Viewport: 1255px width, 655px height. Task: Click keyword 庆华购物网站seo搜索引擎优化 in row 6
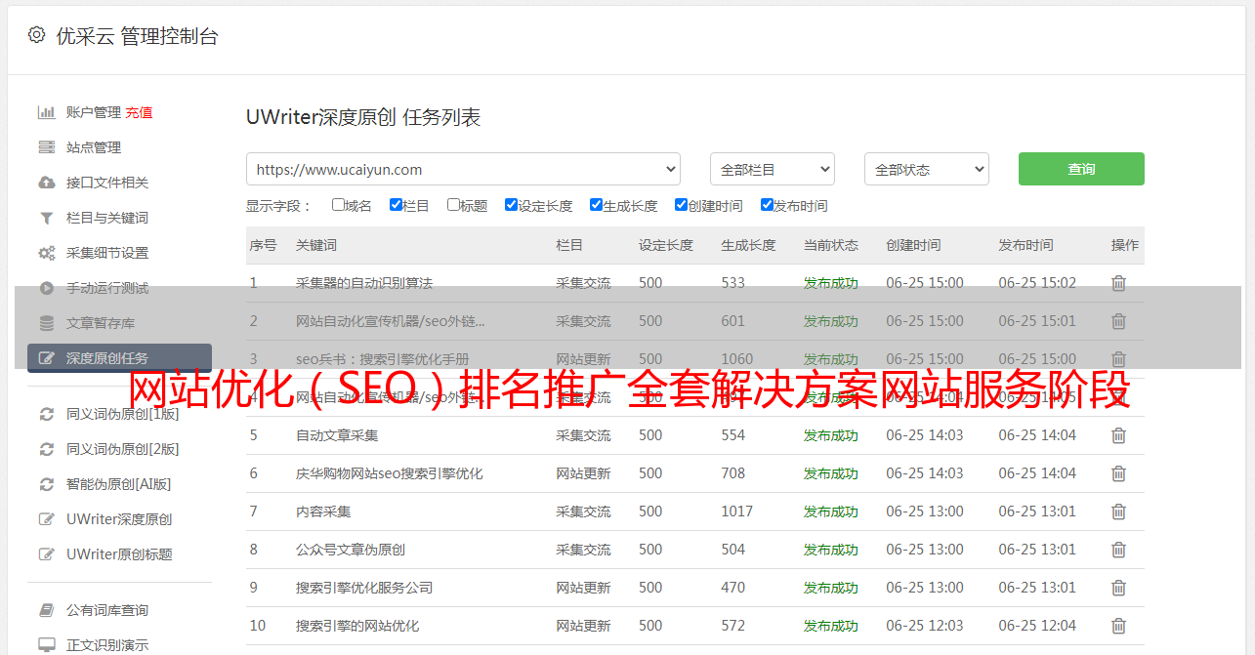click(x=389, y=473)
